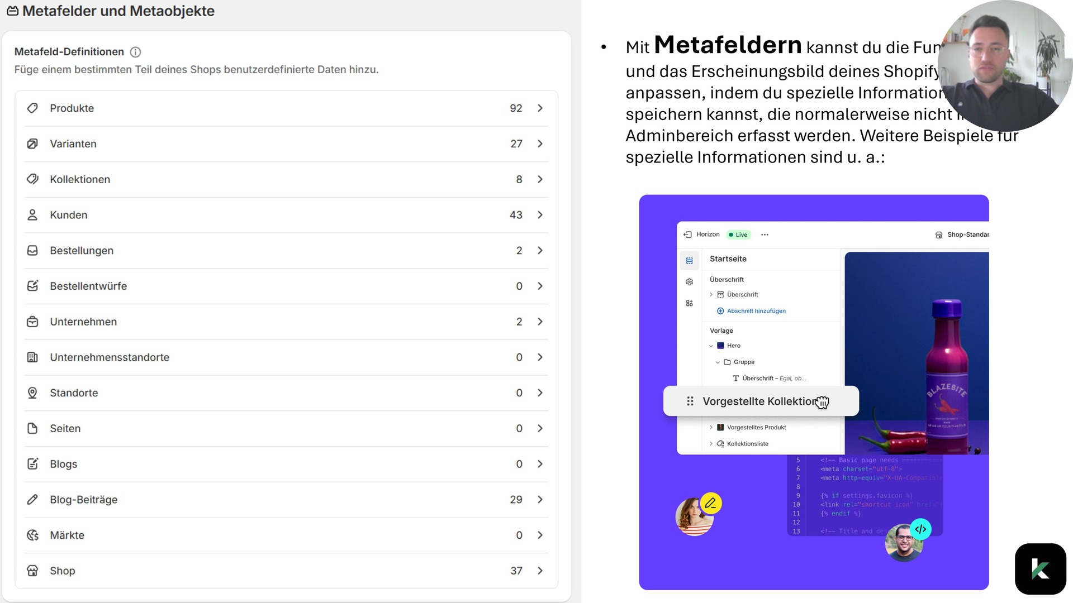
Task: Click the Metafelder und Metaobjekte header icon
Action: click(12, 11)
